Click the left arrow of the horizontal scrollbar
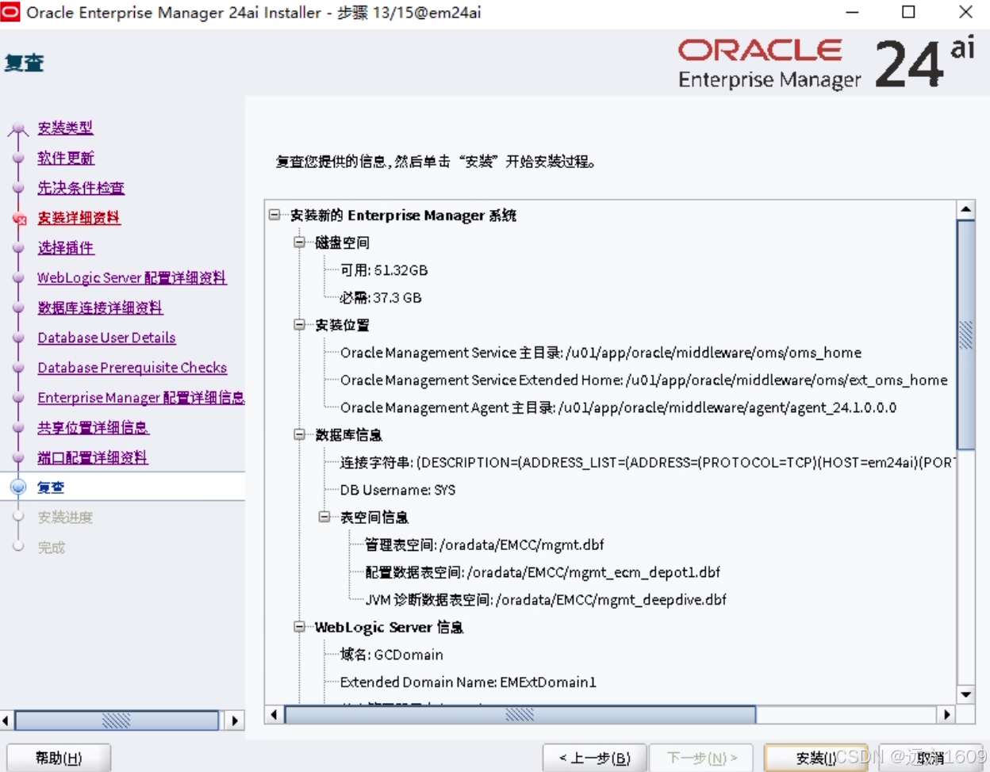The width and height of the screenshot is (990, 772). pyautogui.click(x=274, y=714)
